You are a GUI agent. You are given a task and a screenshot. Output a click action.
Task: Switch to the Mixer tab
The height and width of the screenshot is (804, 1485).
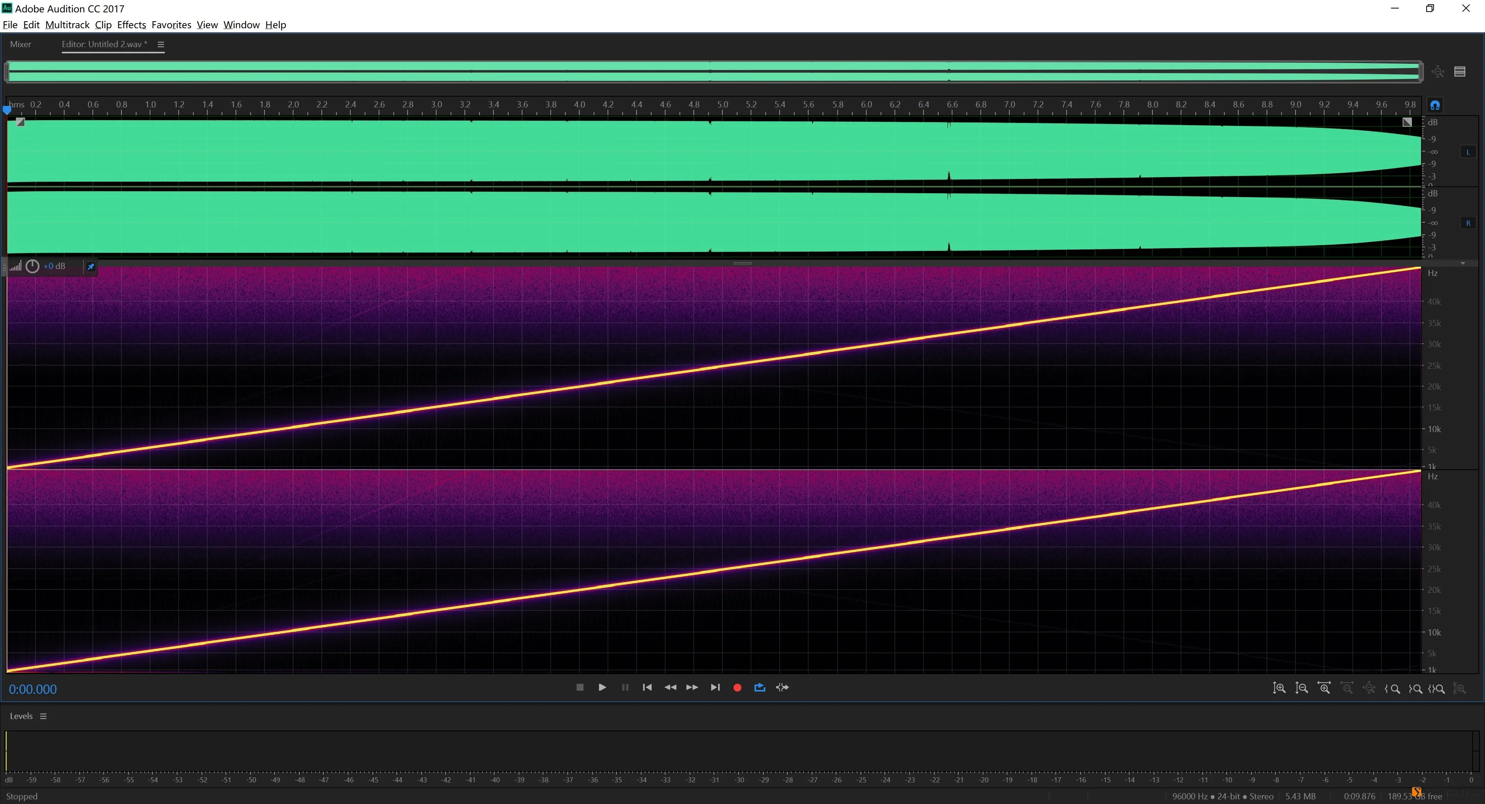pyautogui.click(x=21, y=44)
